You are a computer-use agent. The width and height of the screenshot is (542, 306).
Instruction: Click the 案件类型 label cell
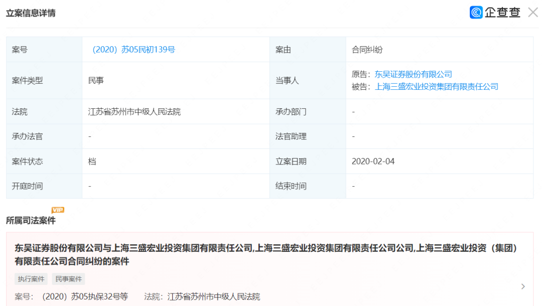(x=44, y=81)
